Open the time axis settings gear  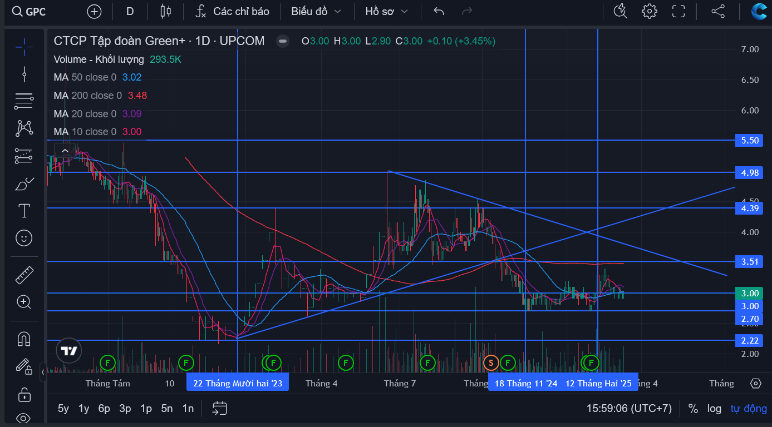(x=755, y=383)
